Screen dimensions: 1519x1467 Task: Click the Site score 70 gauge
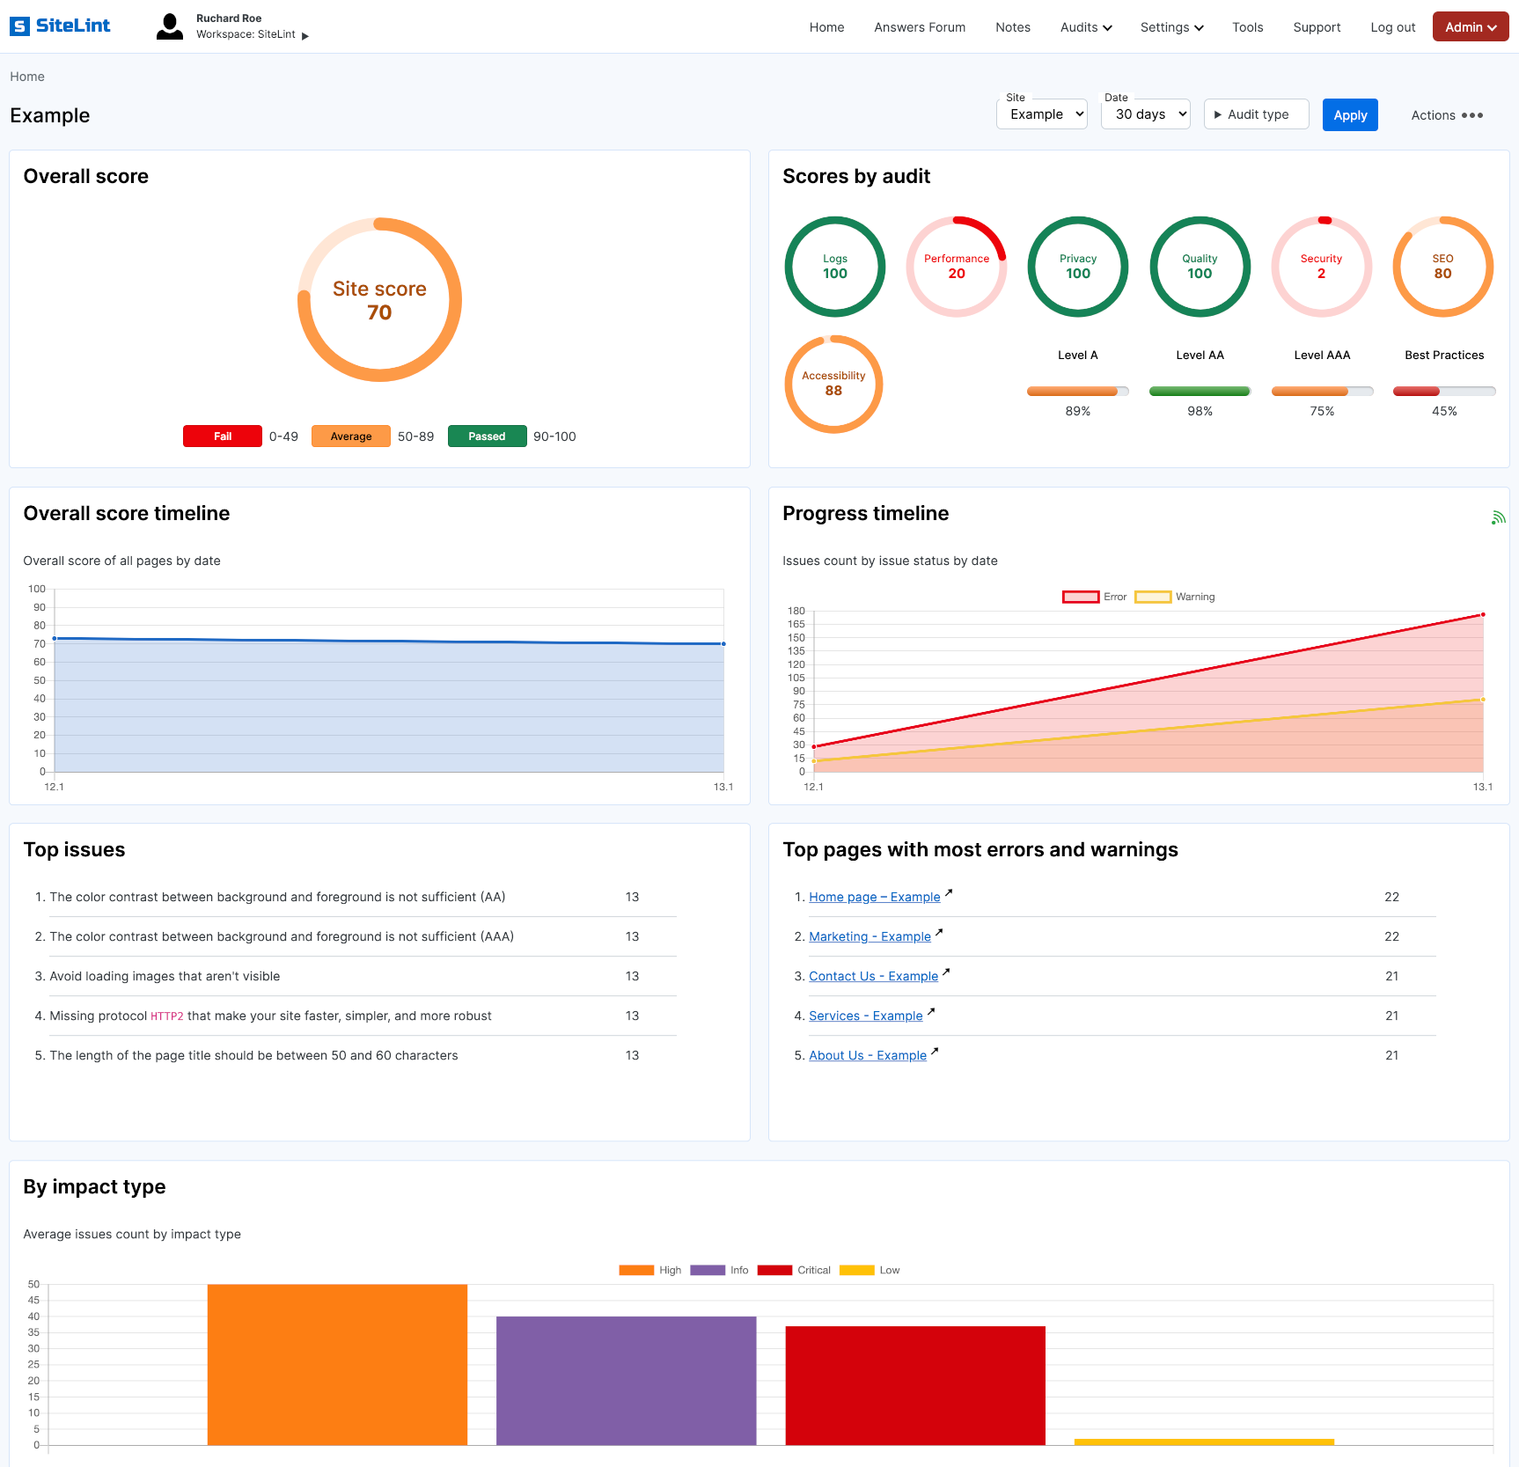point(379,299)
